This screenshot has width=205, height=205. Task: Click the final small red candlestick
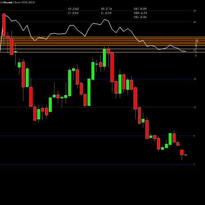coord(186,155)
